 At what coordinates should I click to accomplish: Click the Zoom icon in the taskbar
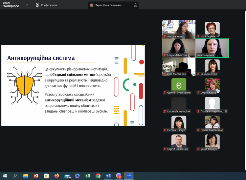129,176
